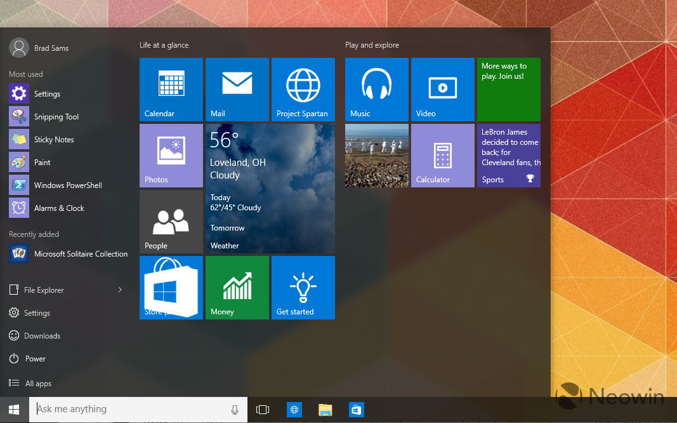Click the 'Play and explore' group heading
Viewport: 677px width, 423px height.
372,45
